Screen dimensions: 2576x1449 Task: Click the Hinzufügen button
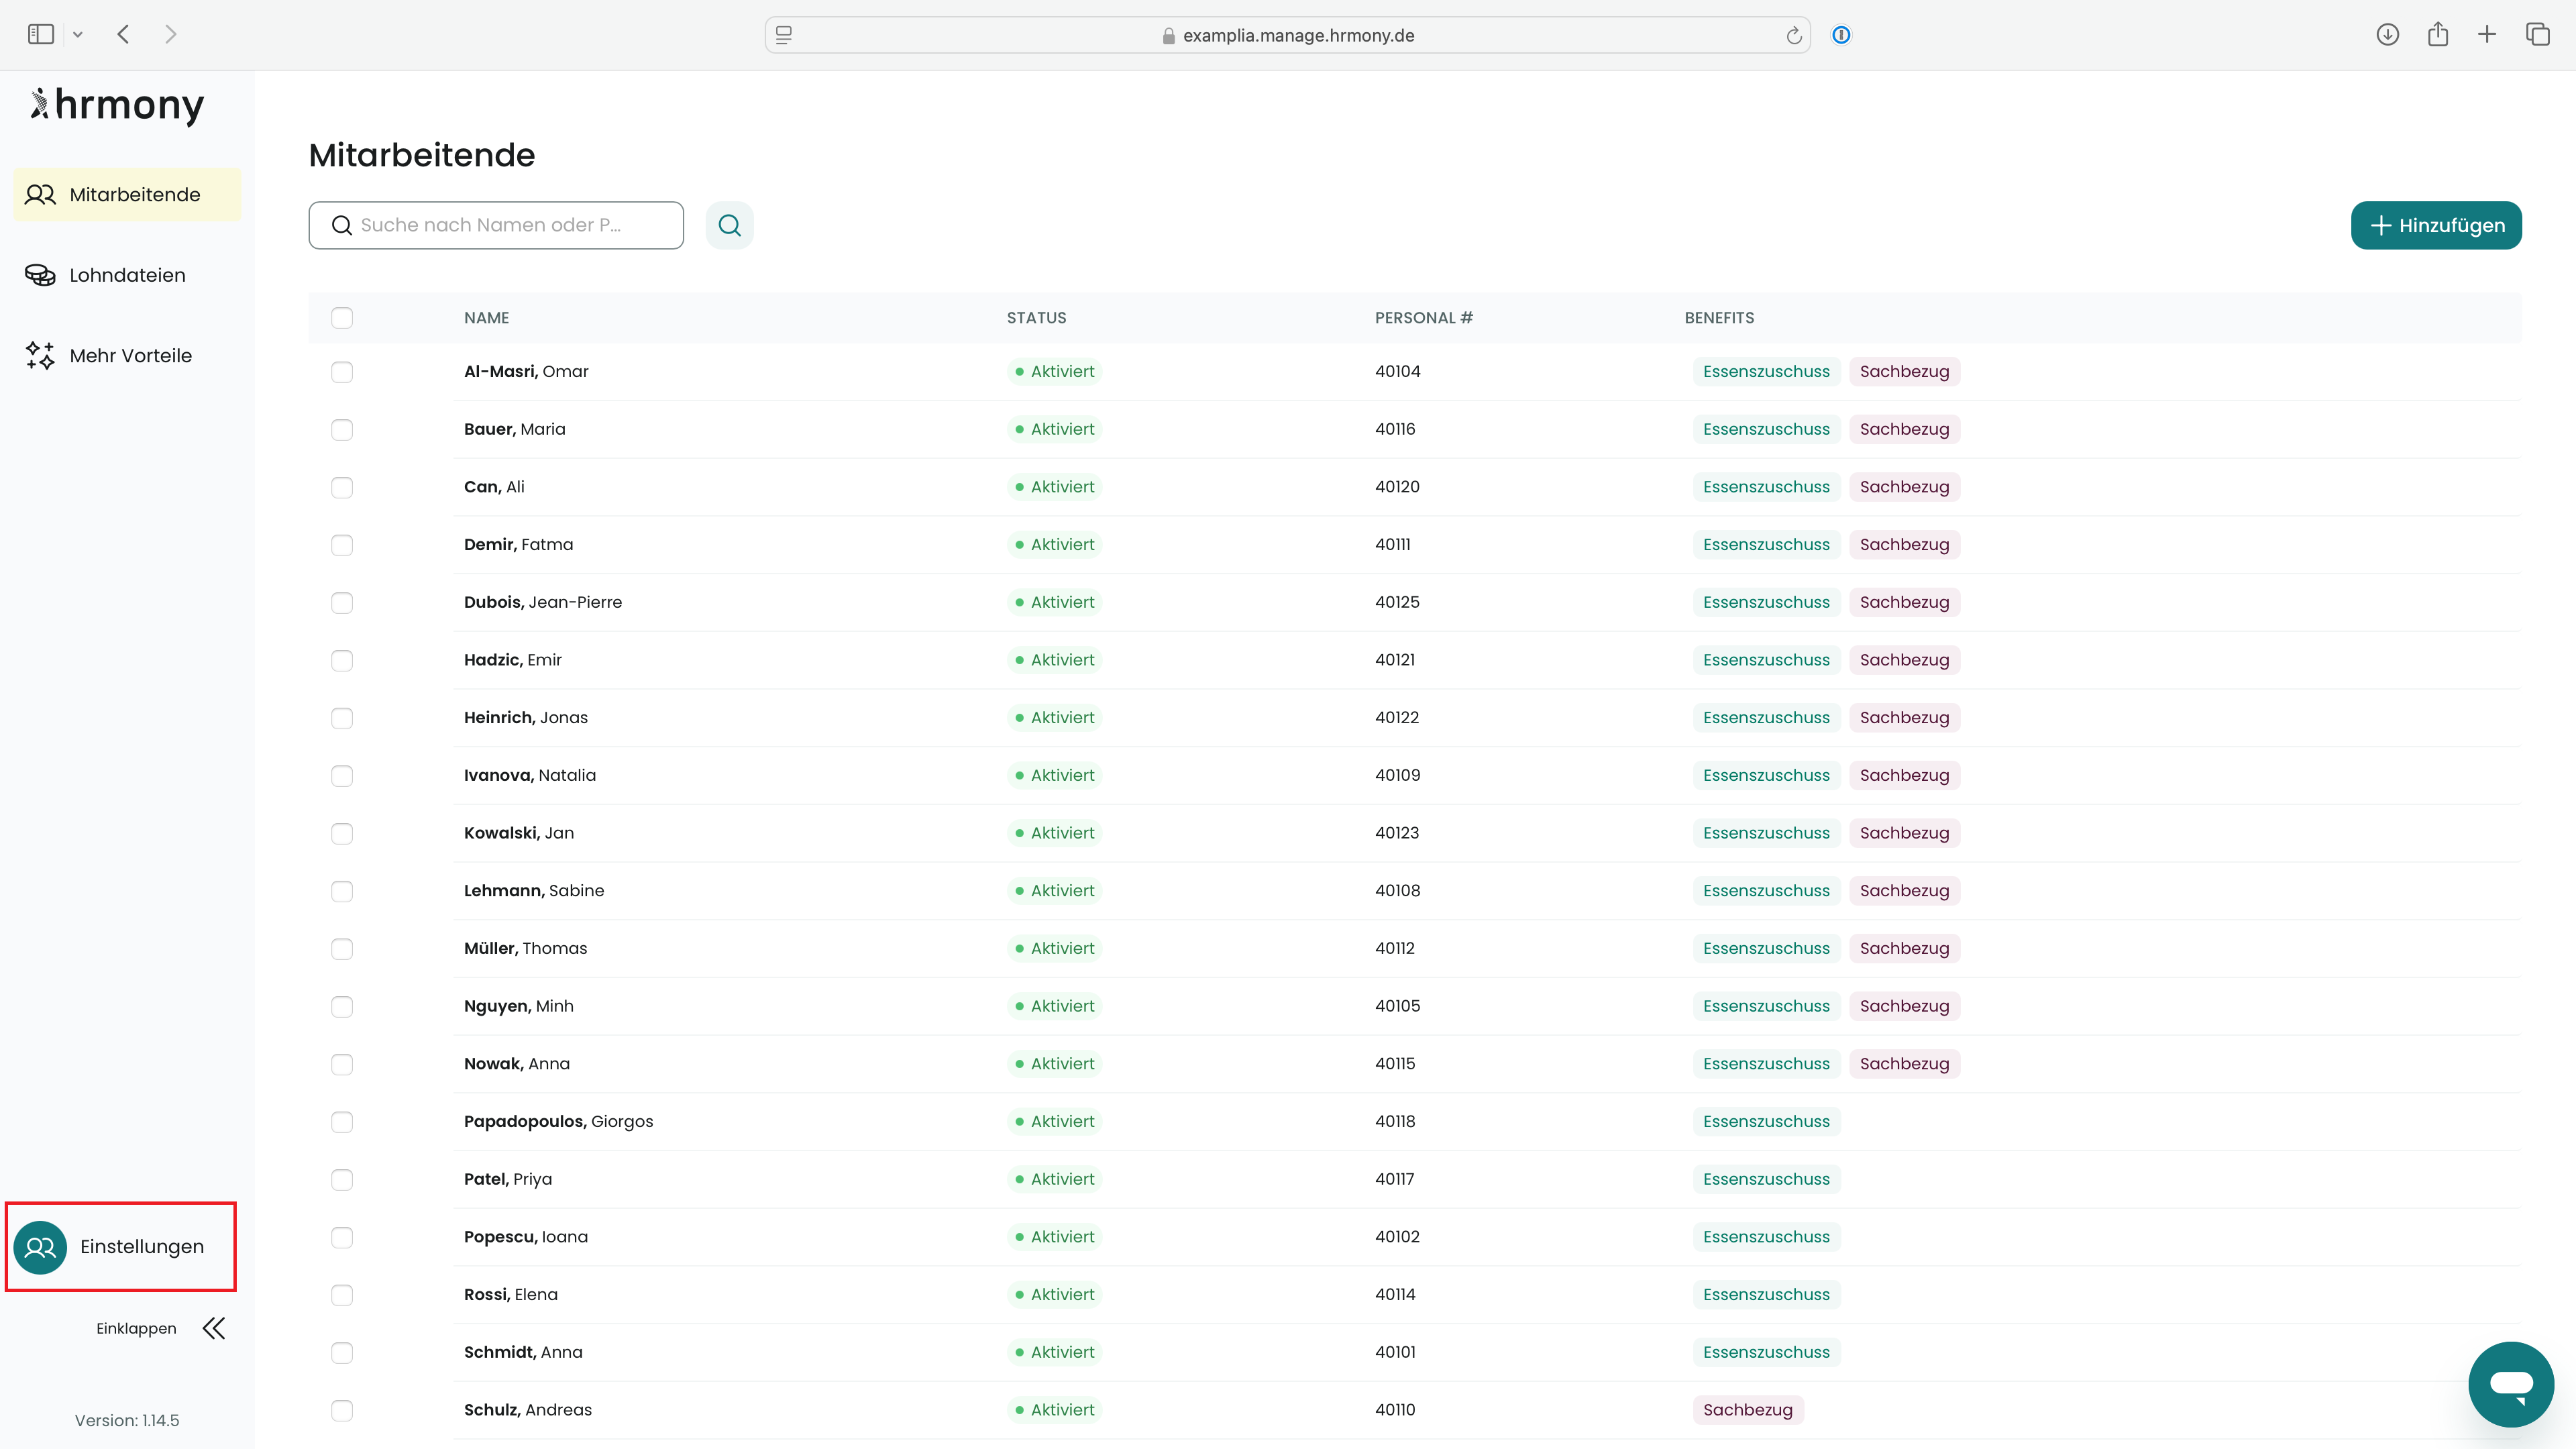pyautogui.click(x=2435, y=225)
